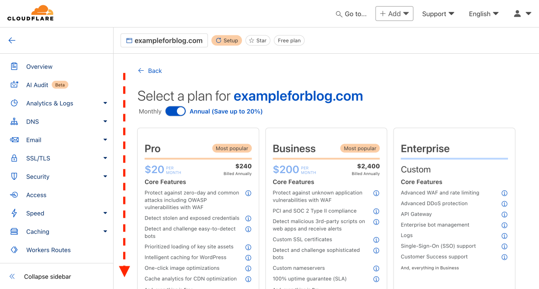
Task: Click the back arrow in sidebar header
Action: [12, 41]
